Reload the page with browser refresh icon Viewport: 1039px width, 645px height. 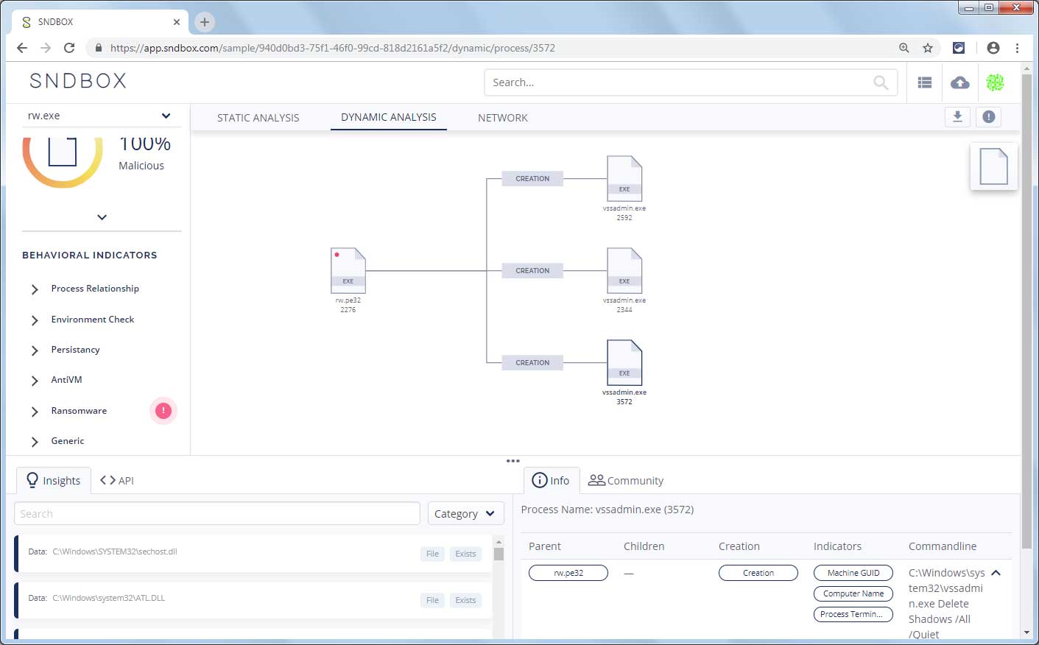[x=69, y=48]
